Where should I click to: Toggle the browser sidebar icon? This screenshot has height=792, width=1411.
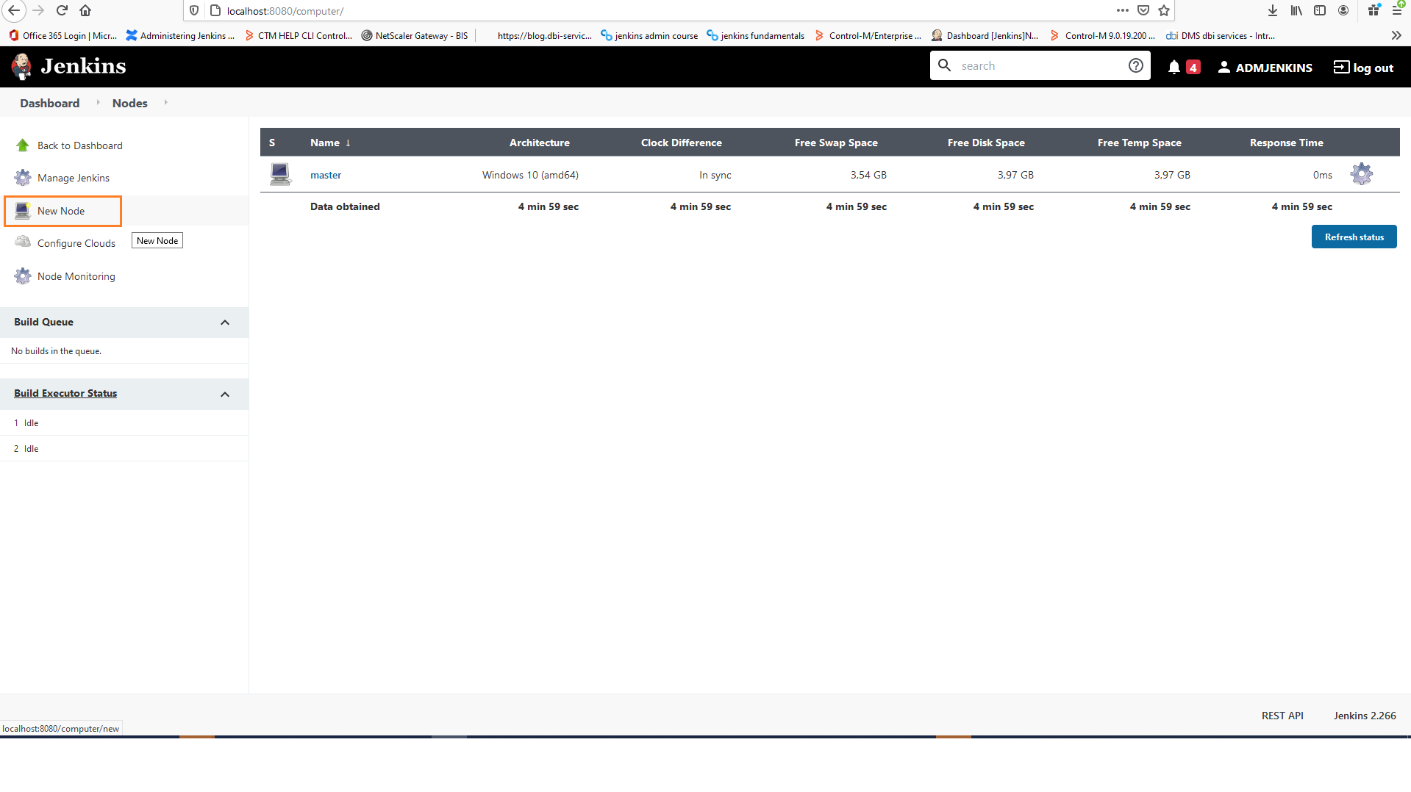pos(1320,10)
